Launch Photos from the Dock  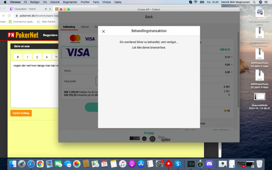(x=77, y=164)
